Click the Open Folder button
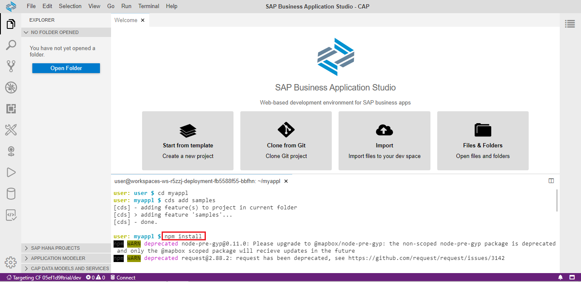 coord(66,68)
